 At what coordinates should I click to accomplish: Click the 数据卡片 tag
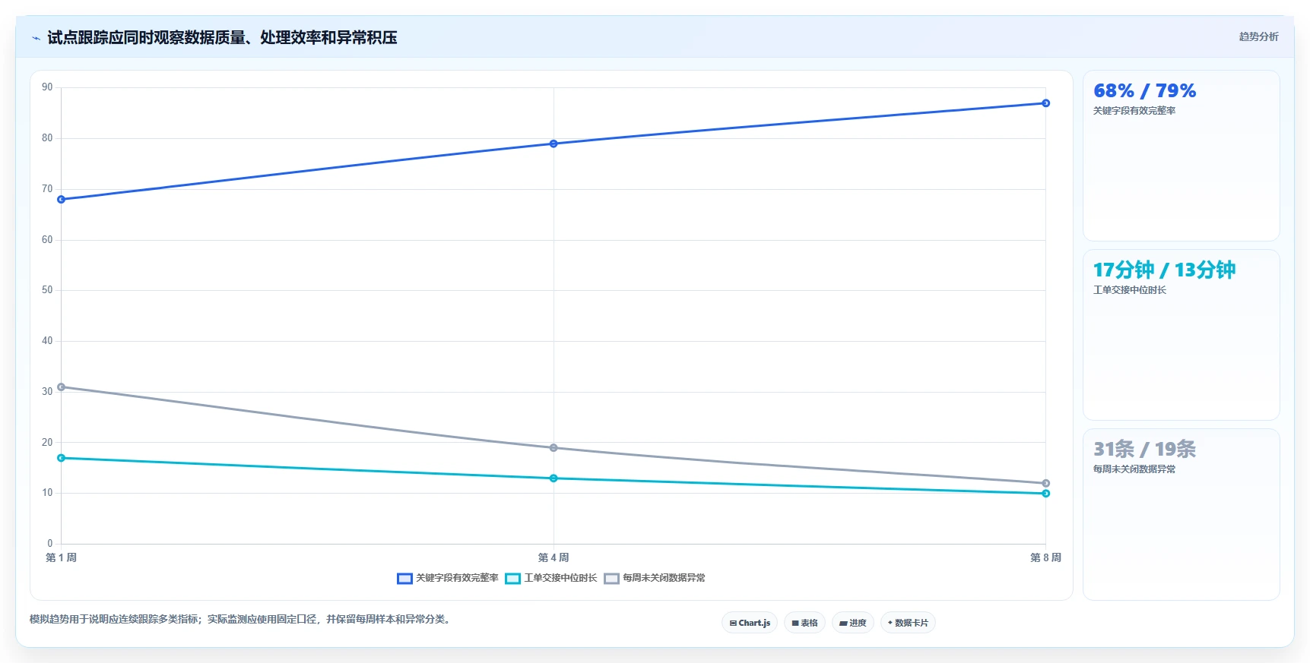[908, 623]
